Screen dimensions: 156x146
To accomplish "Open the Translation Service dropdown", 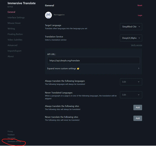I will coord(131,38).
